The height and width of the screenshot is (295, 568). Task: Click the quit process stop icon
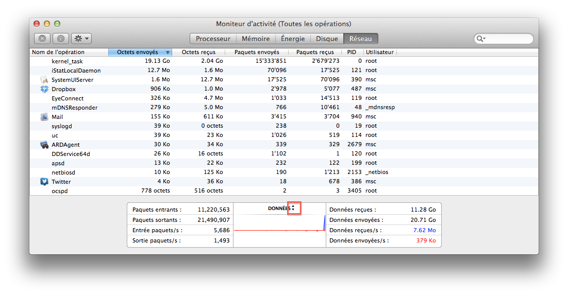pyautogui.click(x=42, y=39)
